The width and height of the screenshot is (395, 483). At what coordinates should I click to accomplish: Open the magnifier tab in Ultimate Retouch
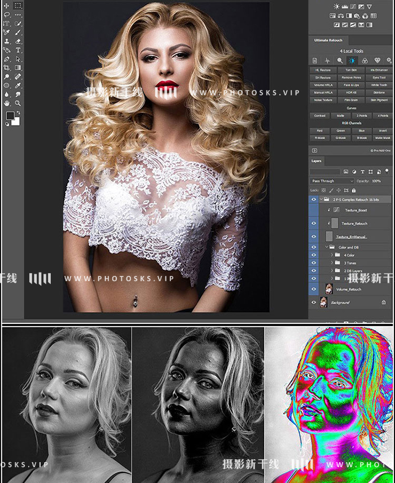click(340, 61)
